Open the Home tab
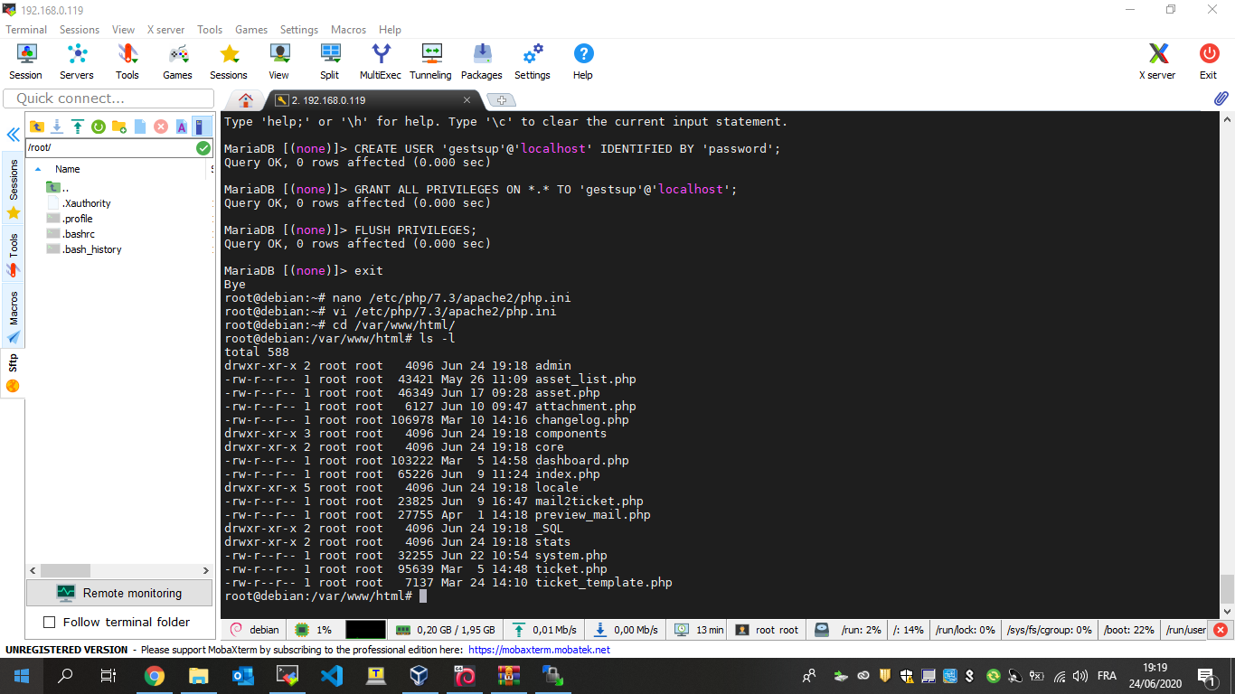Viewport: 1235px width, 694px height. click(x=245, y=100)
